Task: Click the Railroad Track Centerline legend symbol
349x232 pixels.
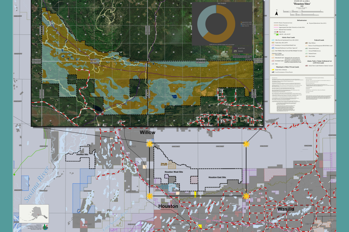Action: (276, 30)
